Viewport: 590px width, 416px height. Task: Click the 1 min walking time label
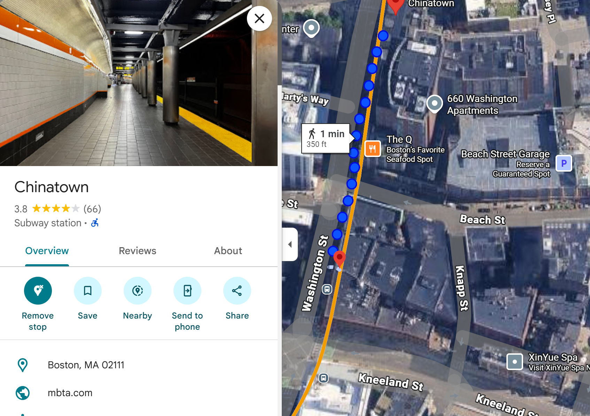pyautogui.click(x=326, y=138)
